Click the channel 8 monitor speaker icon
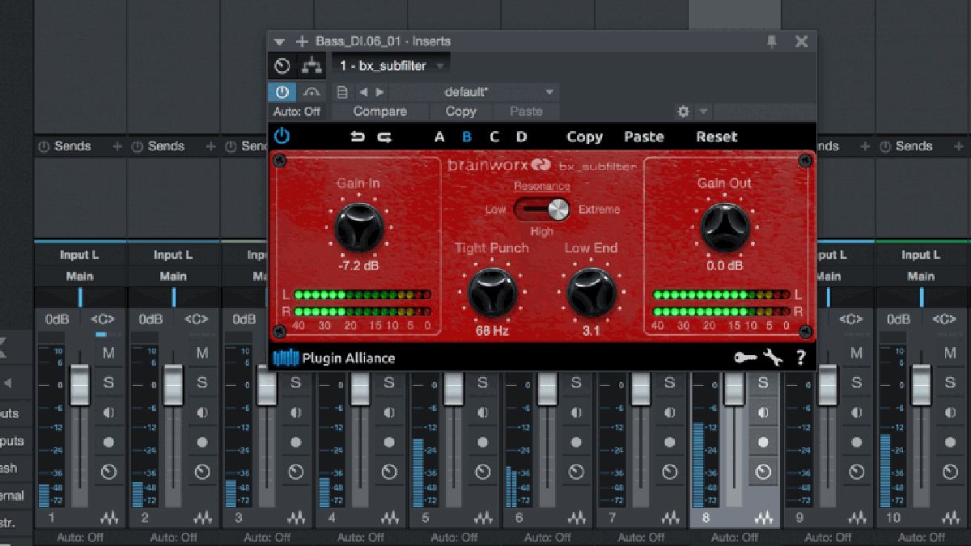Viewport: 971px width, 546px height. click(763, 413)
